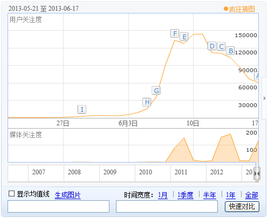Click the 150000 axis value

pyautogui.click(x=246, y=36)
